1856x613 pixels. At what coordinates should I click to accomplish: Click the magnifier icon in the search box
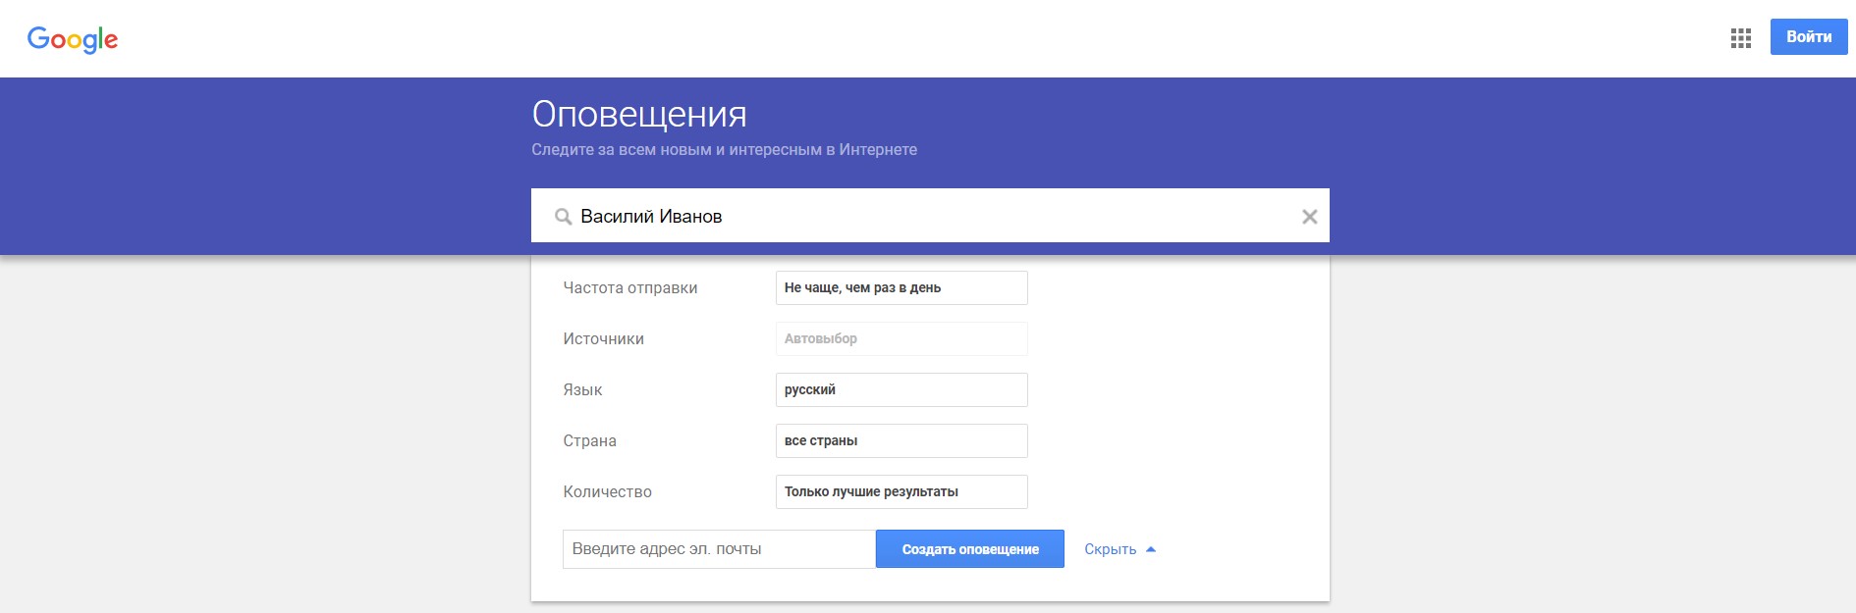pyautogui.click(x=564, y=217)
